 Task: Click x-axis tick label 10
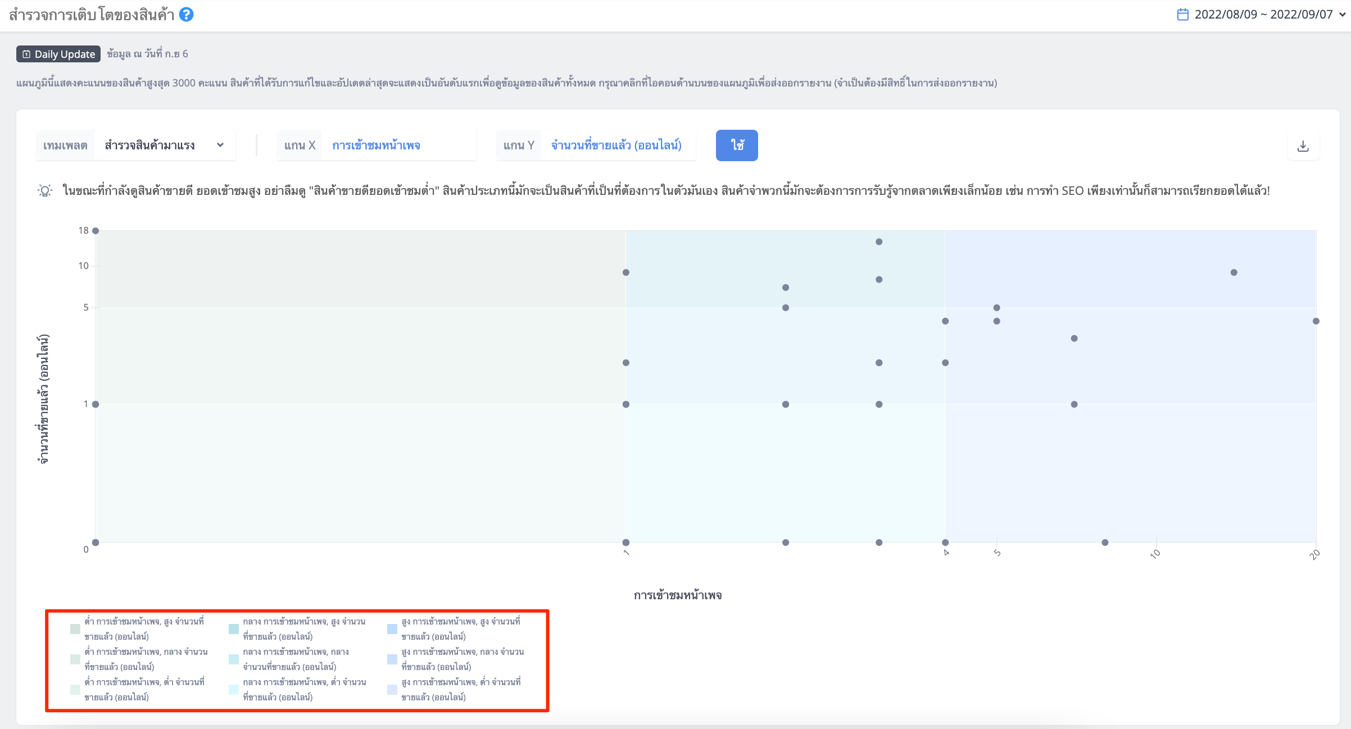[1155, 554]
